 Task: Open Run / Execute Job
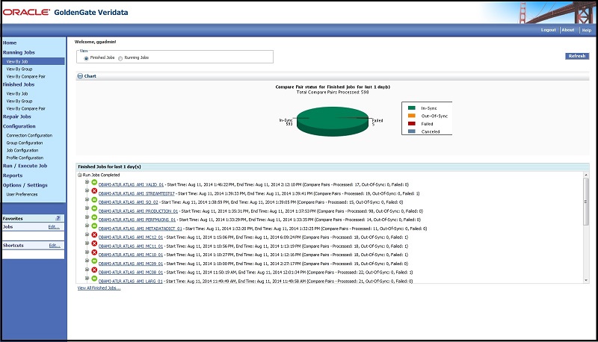coord(25,166)
